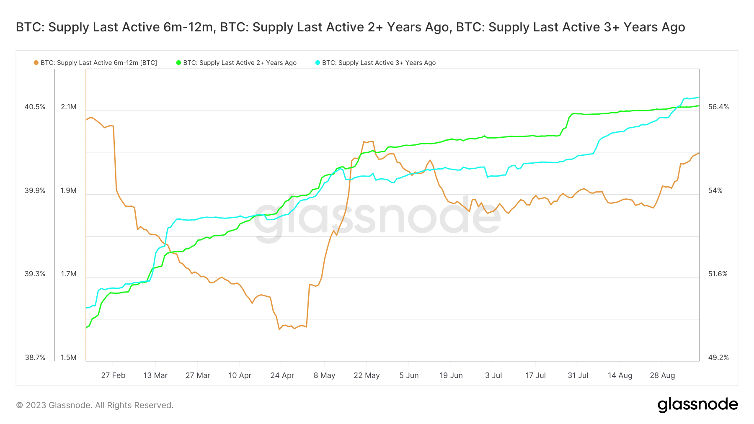Select the 28 Aug date label
Screen dimensions: 754x424
(662, 375)
